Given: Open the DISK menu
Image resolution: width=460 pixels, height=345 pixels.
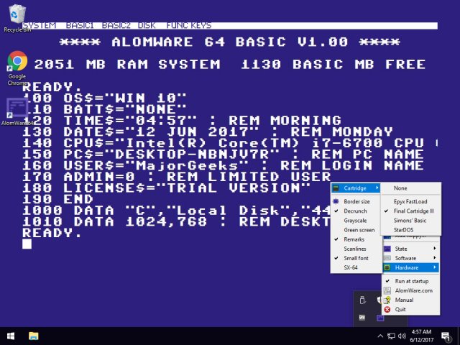Looking at the screenshot, I should point(147,26).
